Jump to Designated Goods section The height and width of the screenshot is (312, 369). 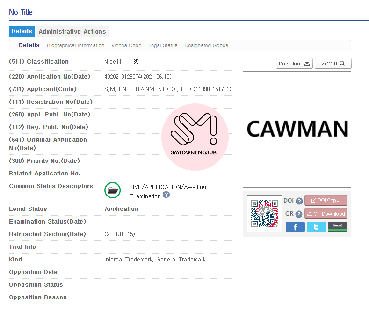(206, 45)
